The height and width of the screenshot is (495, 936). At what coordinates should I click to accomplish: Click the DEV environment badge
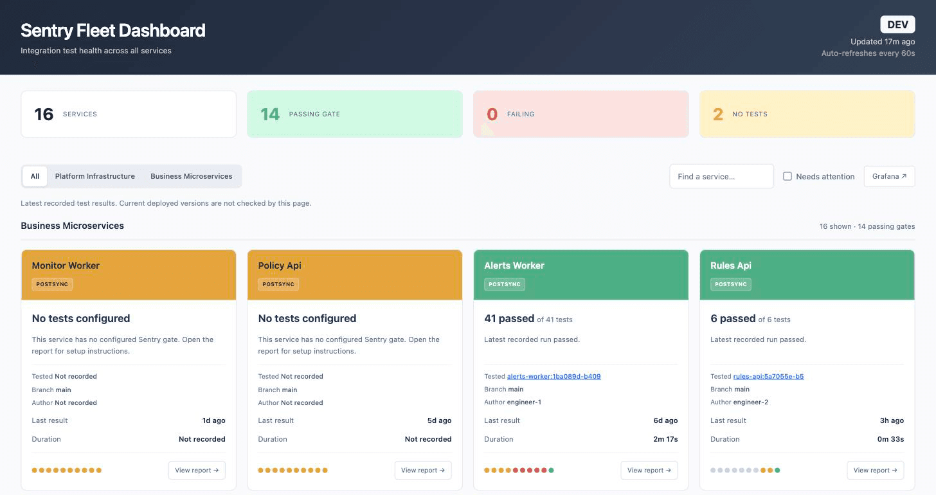point(897,25)
